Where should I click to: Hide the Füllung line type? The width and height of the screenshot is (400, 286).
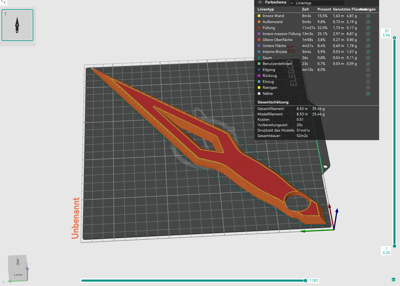[368, 28]
